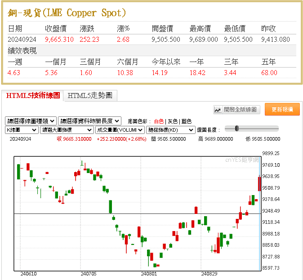Click the 240801 date label on the axis
Viewport: 303px width, 280px height.
tap(149, 274)
